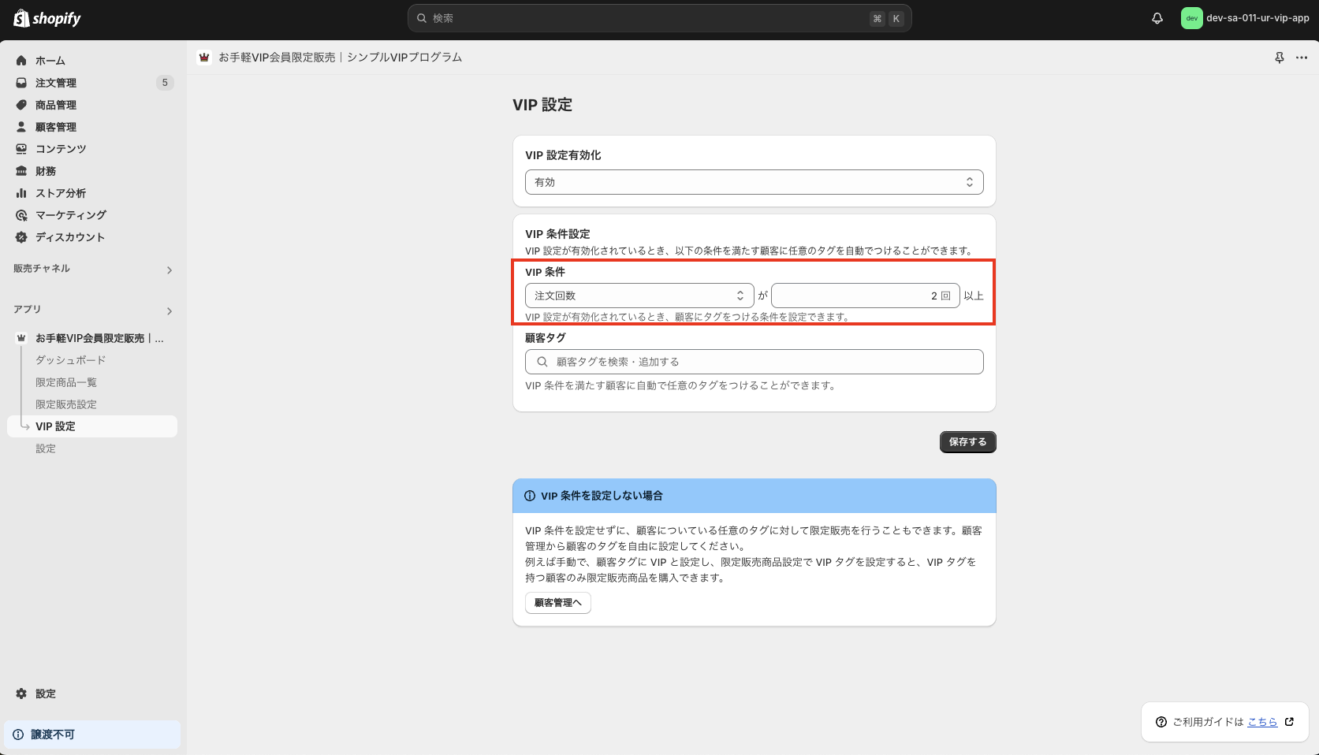
Task: Click the 保存する button
Action: point(967,442)
